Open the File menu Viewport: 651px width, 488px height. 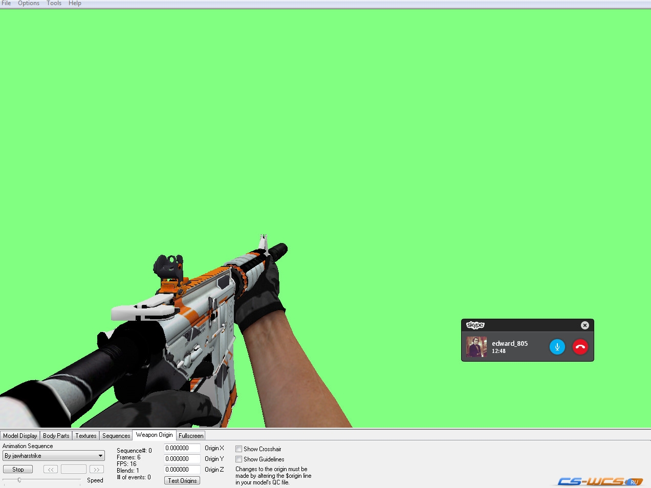click(6, 3)
